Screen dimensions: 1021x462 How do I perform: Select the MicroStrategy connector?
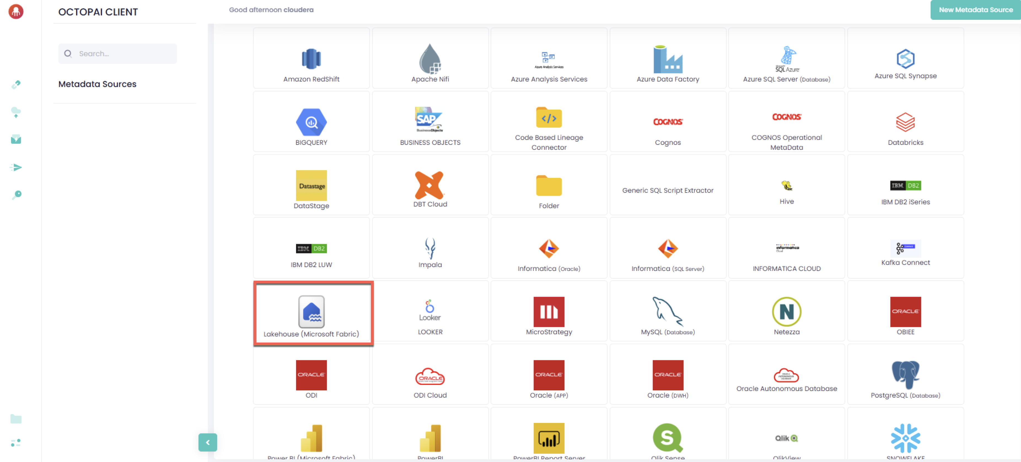(549, 311)
